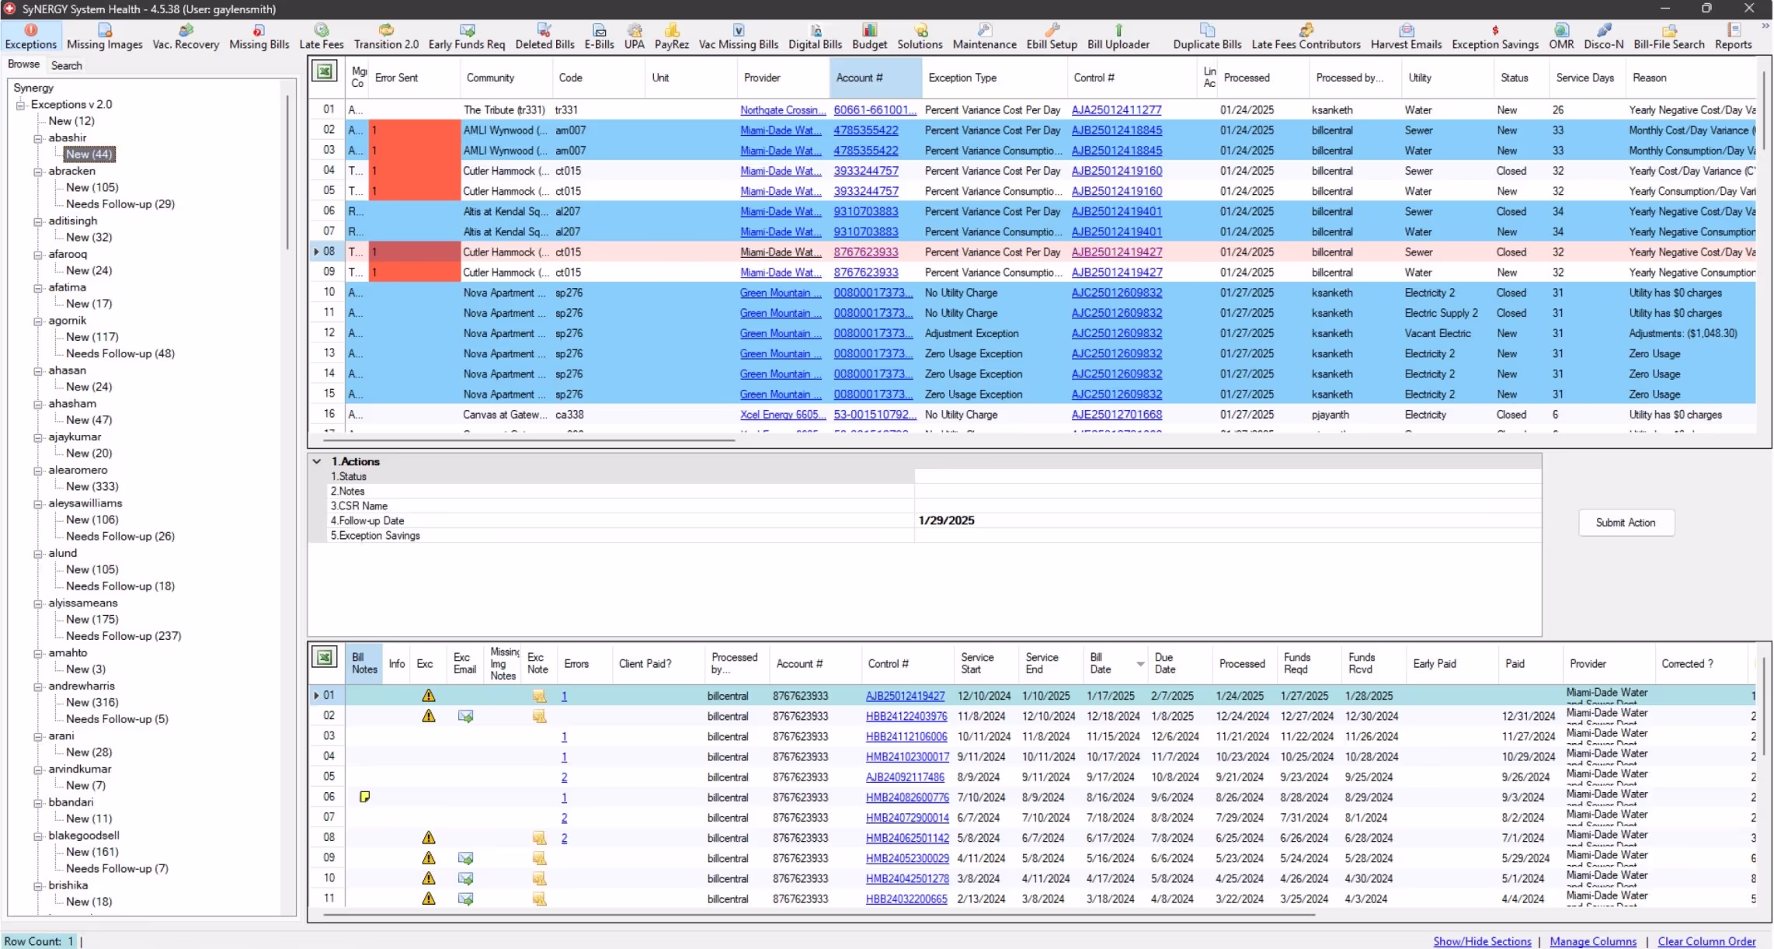The width and height of the screenshot is (1774, 949).
Task: Open the Bill Uploader tool
Action: 1118,36
